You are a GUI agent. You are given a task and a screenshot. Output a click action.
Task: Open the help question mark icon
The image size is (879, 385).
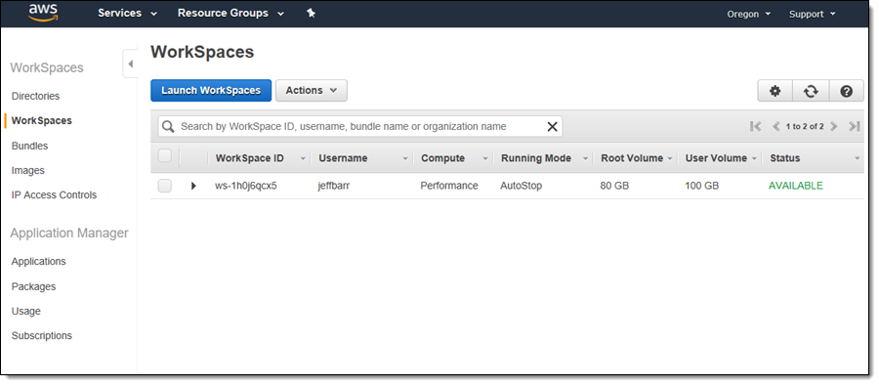pyautogui.click(x=847, y=91)
